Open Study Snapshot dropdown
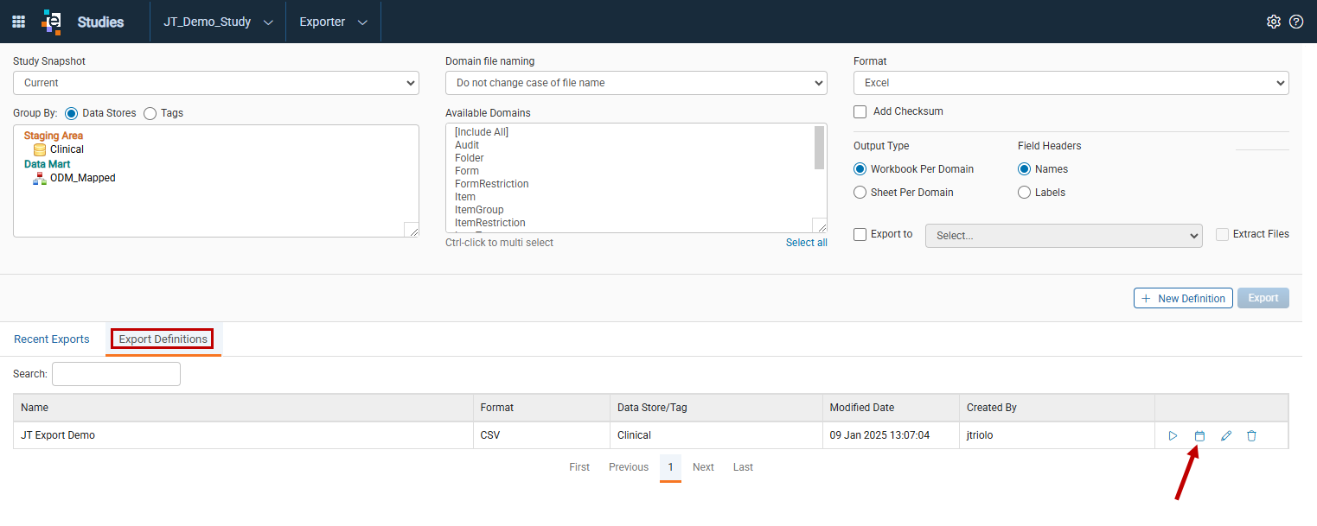1317x526 pixels. [x=216, y=83]
